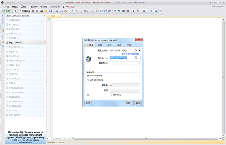Click the 新建查询 new query button
Image resolution: width=226 pixels, height=145 pixels.
click(24, 11)
